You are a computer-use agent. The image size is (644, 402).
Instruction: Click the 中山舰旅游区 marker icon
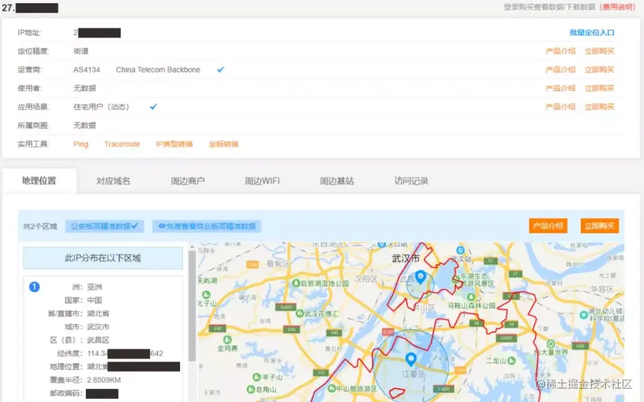click(x=331, y=388)
